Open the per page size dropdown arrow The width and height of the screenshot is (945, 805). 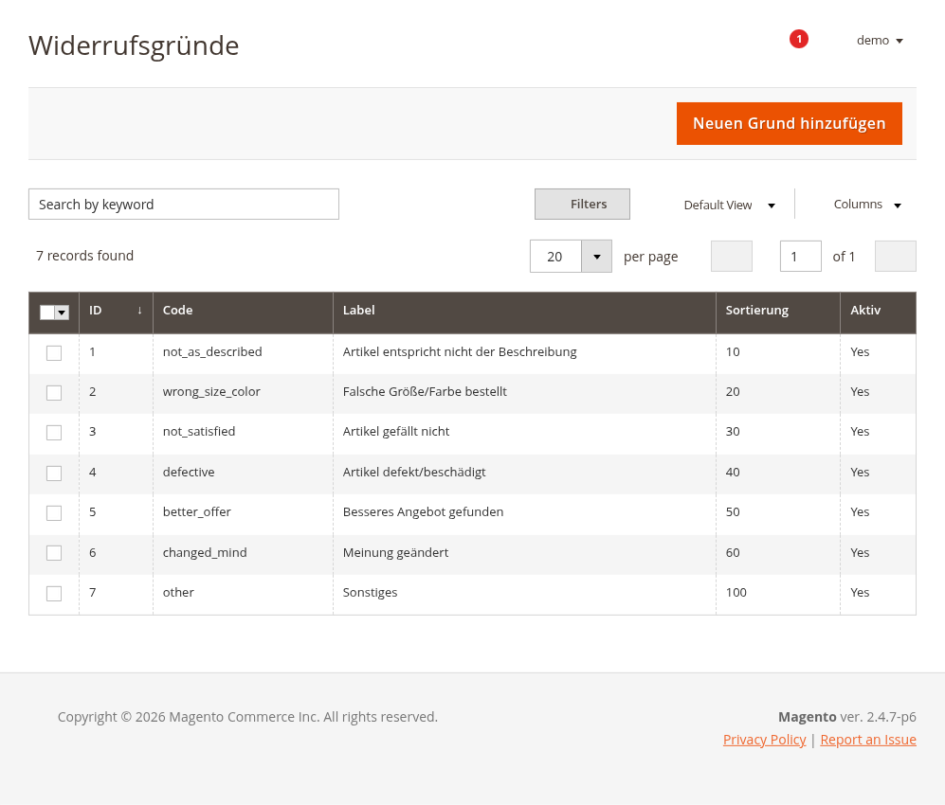(x=596, y=257)
